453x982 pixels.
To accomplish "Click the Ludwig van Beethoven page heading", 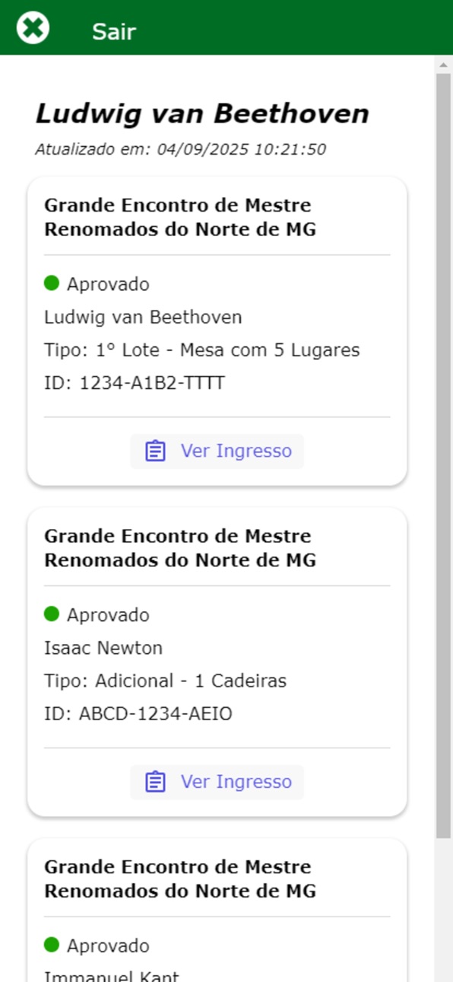I will tap(202, 113).
